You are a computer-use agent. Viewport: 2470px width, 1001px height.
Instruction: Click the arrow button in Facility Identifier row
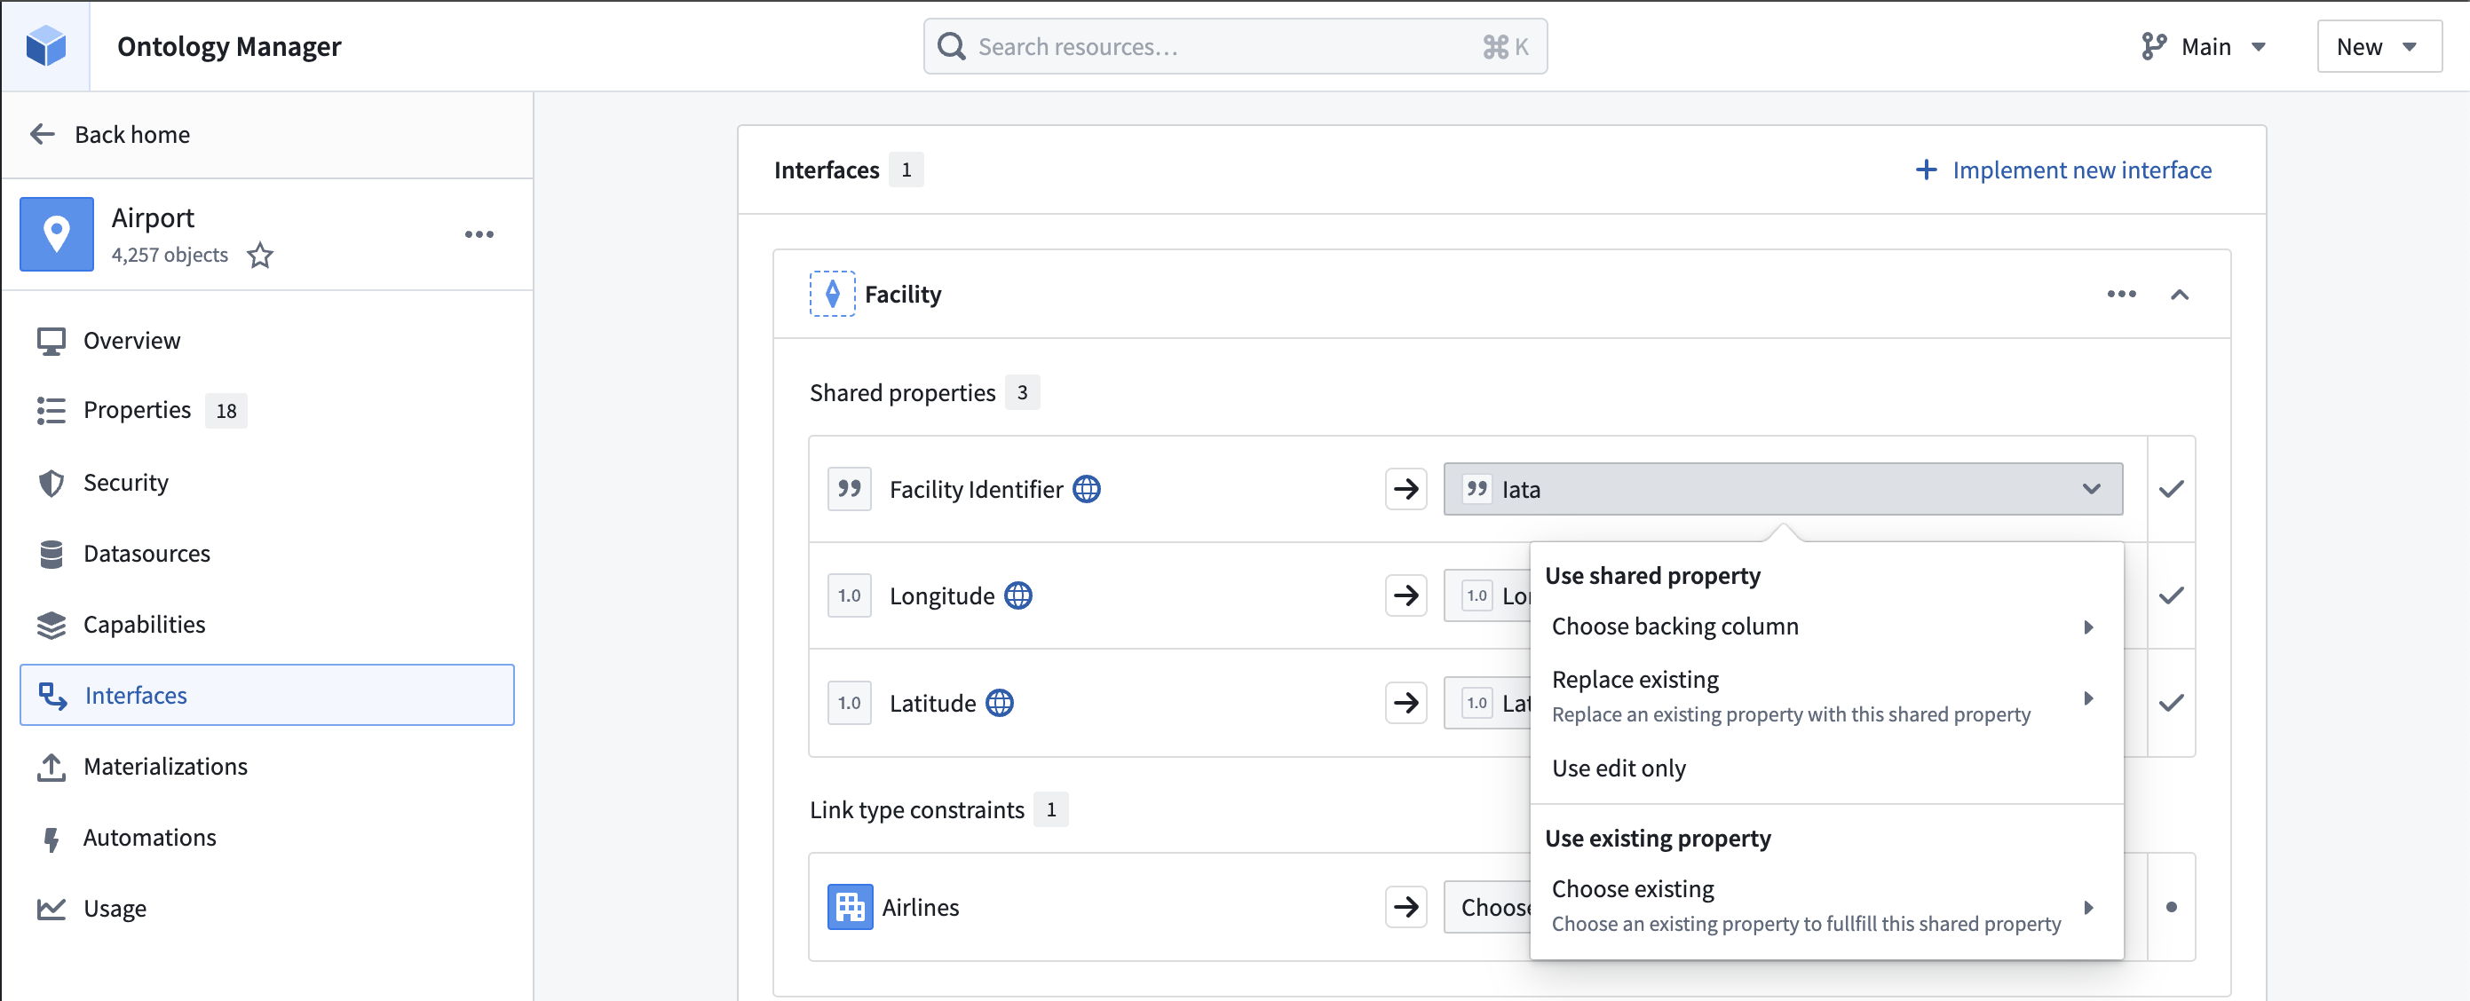coord(1405,489)
